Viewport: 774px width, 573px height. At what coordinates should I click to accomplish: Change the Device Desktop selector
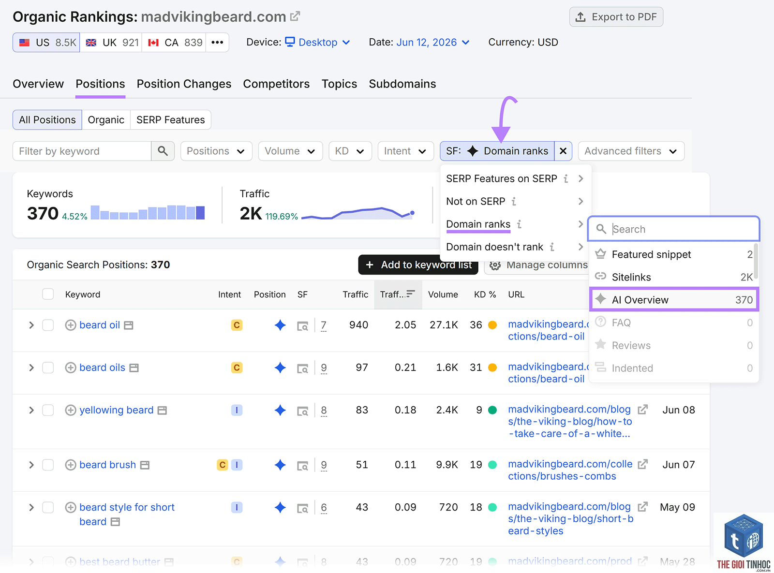318,42
